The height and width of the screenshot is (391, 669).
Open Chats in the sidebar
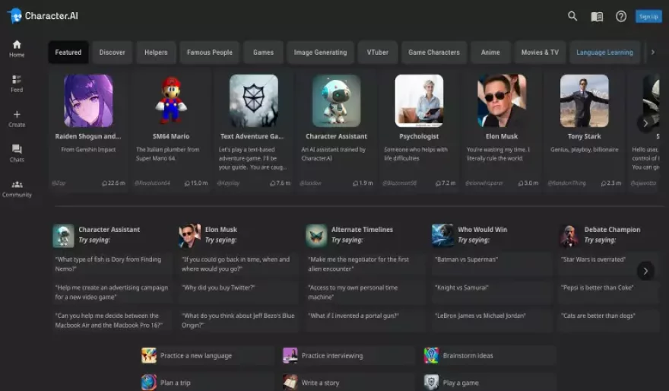click(17, 153)
